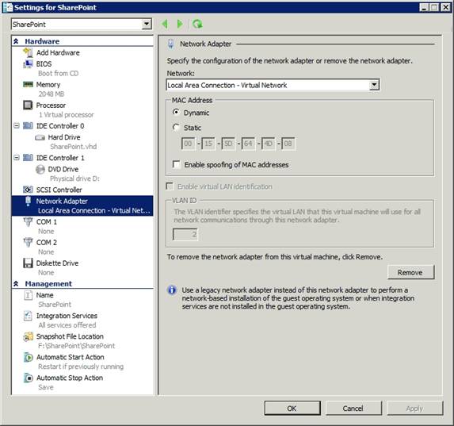Click the Automatic Start Action icon
The width and height of the screenshot is (454, 426).
pyautogui.click(x=28, y=357)
